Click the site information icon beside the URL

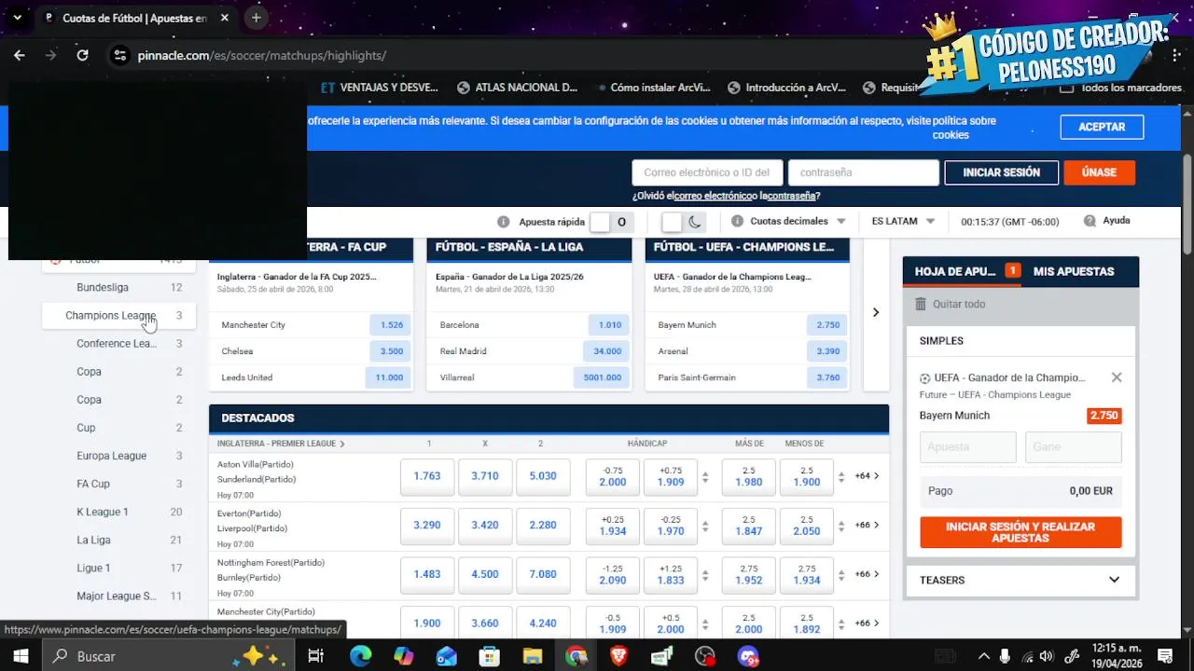[119, 55]
